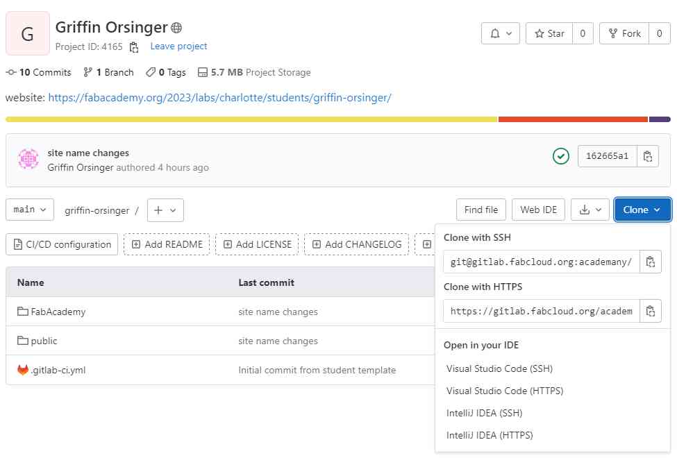Click Griffin Orsinger's commit author avatar

point(28,160)
